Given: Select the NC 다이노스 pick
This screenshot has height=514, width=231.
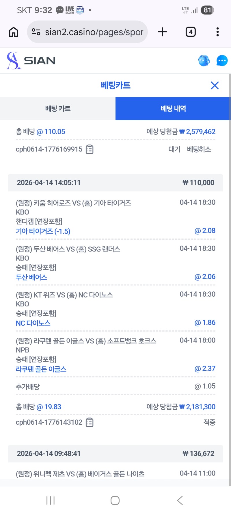Looking at the screenshot, I should point(33,323).
